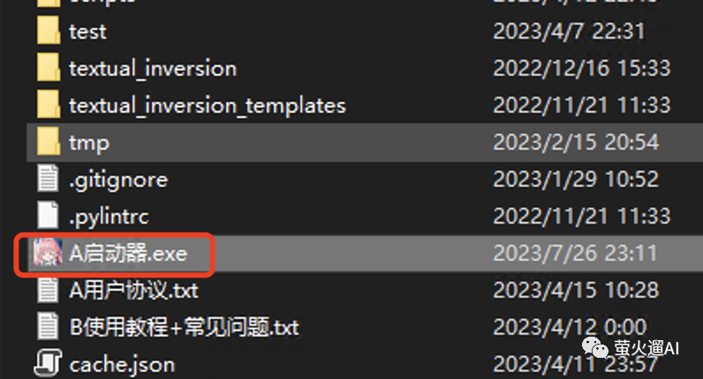Select the cache.json scroll icon

tap(48, 363)
